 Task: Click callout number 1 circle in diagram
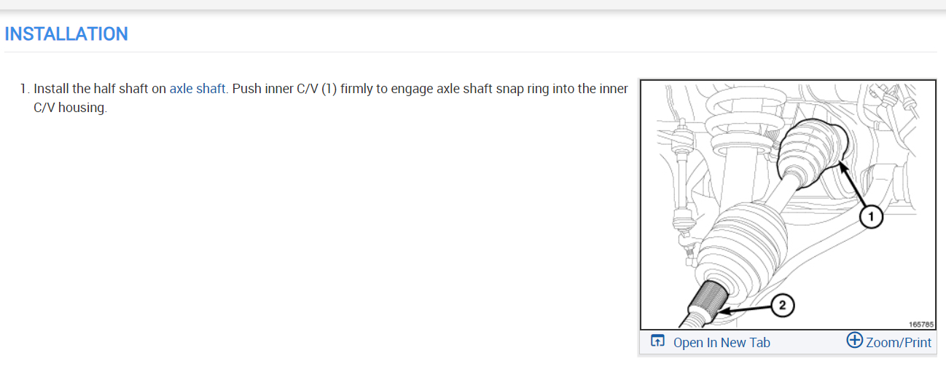pyautogui.click(x=870, y=216)
